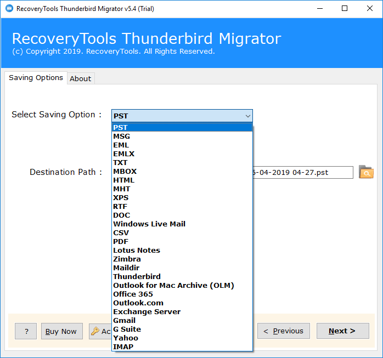The height and width of the screenshot is (358, 383).
Task: Collapse the Select Saving Option dropdown arrow
Action: pos(247,116)
